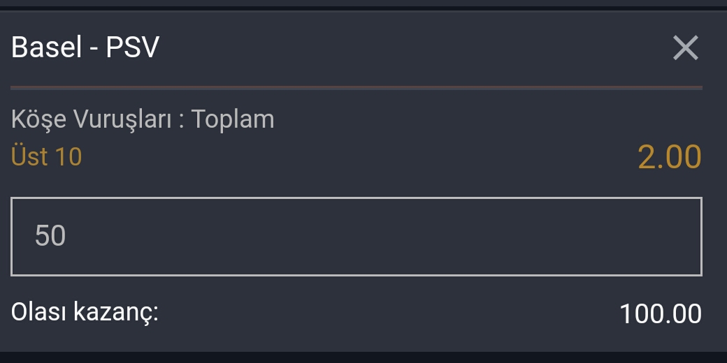Click the Köşe Vuruşları text
727x363 pixels.
[x=91, y=119]
